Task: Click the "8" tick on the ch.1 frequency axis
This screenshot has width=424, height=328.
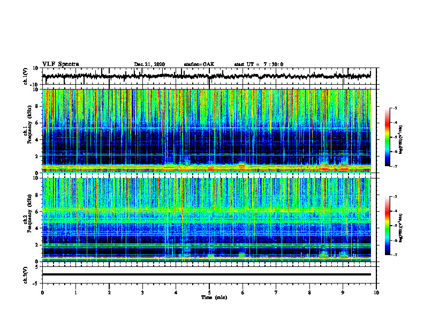Action: [x=37, y=106]
